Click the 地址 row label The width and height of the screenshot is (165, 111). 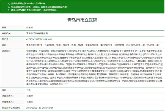(x=4, y=44)
